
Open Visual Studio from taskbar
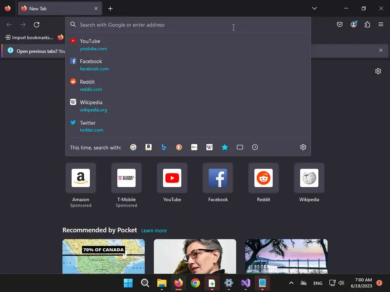click(246, 283)
